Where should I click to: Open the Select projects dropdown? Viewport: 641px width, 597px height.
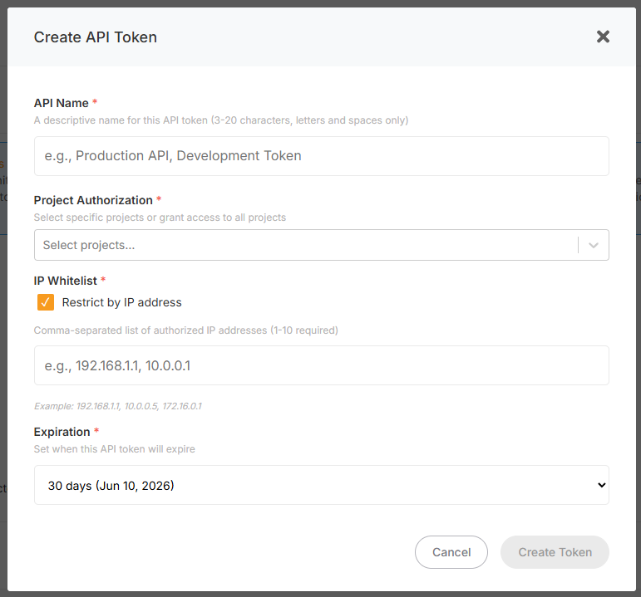pyautogui.click(x=321, y=245)
